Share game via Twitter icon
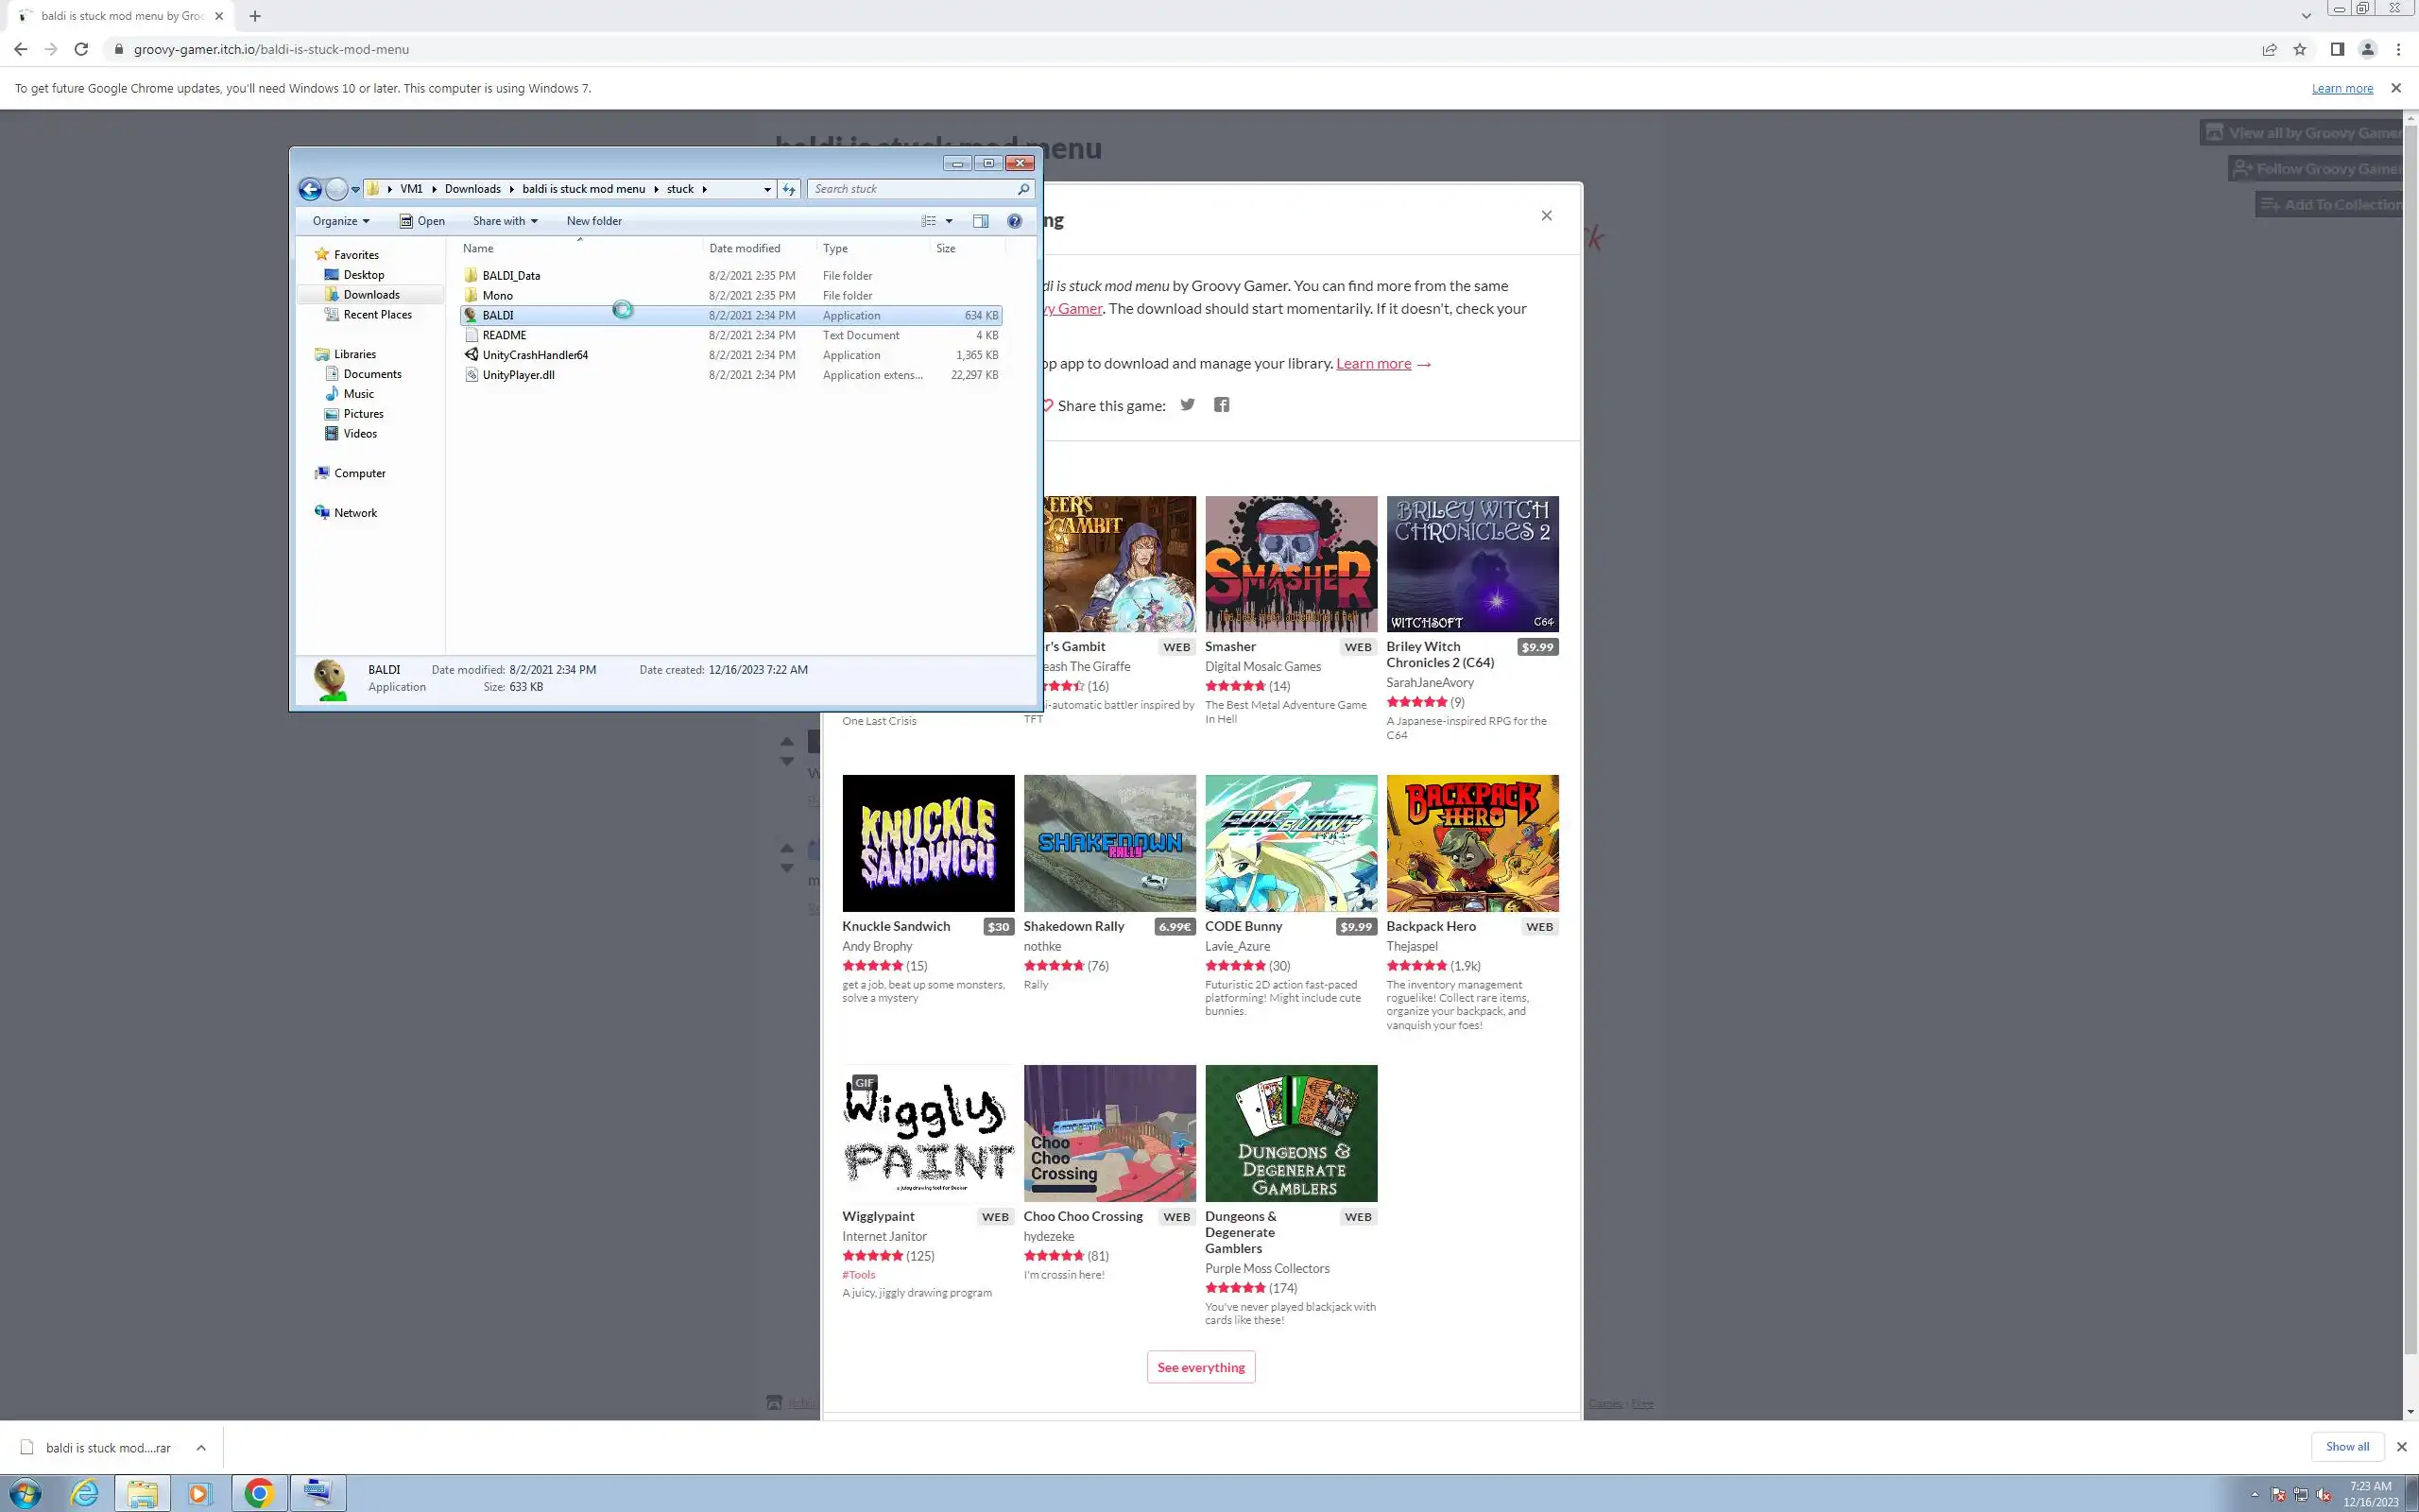Image resolution: width=2419 pixels, height=1512 pixels. 1188,405
